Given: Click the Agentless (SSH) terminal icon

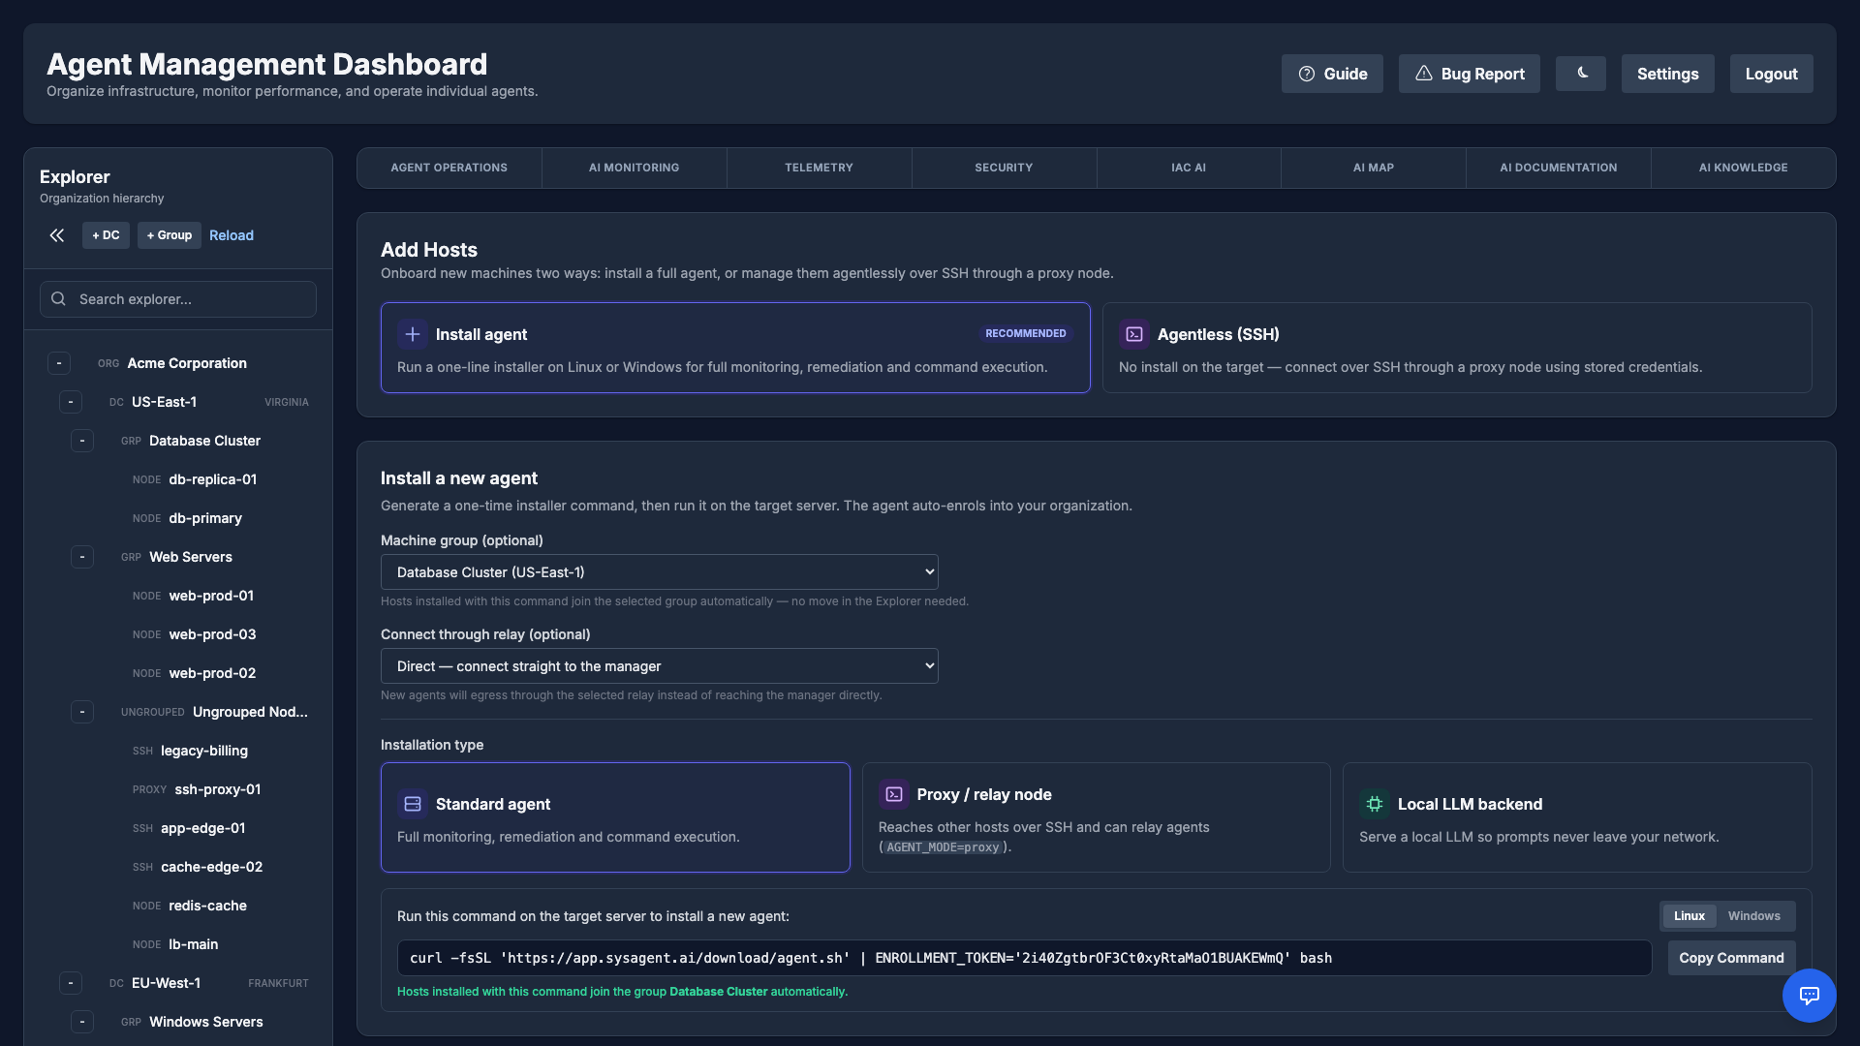Looking at the screenshot, I should point(1134,334).
